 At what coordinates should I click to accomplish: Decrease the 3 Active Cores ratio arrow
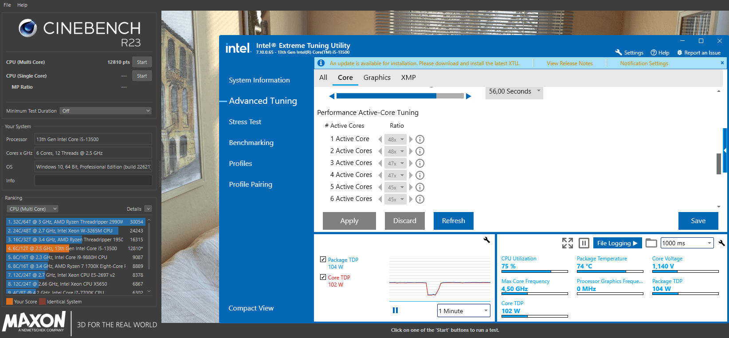(x=380, y=163)
